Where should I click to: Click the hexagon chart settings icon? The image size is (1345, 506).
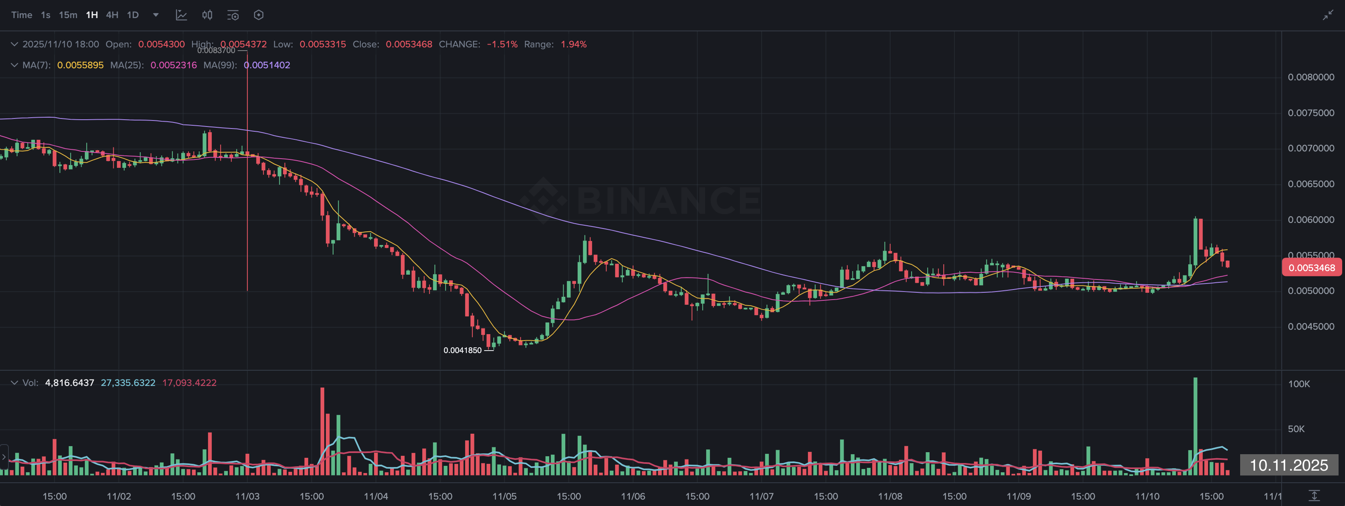coord(258,15)
